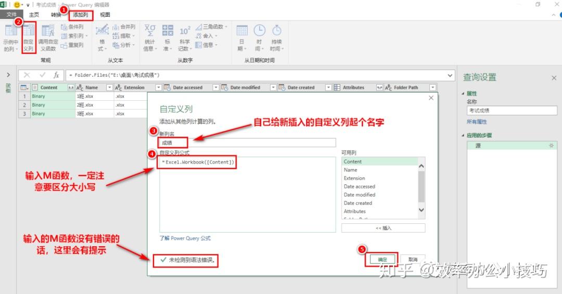Click the 确定 button
The image size is (562, 294).
[x=382, y=259]
